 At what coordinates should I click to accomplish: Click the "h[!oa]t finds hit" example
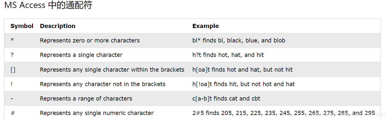tap(243, 84)
